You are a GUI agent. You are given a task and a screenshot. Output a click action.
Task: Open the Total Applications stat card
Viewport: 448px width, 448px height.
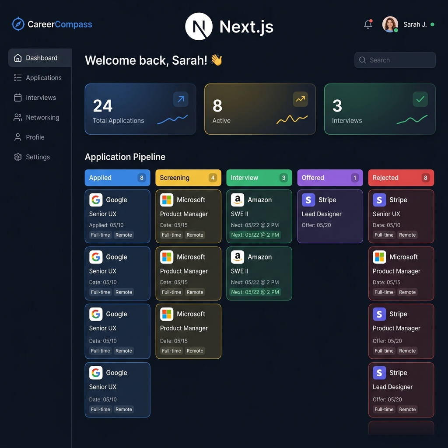click(x=140, y=109)
